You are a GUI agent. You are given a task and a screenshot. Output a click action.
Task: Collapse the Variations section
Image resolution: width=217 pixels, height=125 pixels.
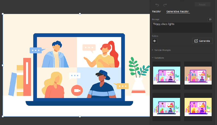point(158,58)
